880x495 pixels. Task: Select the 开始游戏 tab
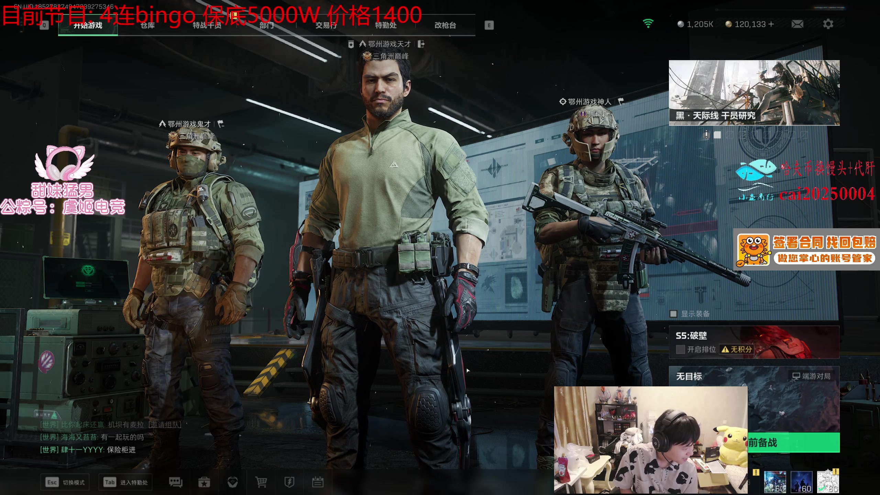point(88,25)
